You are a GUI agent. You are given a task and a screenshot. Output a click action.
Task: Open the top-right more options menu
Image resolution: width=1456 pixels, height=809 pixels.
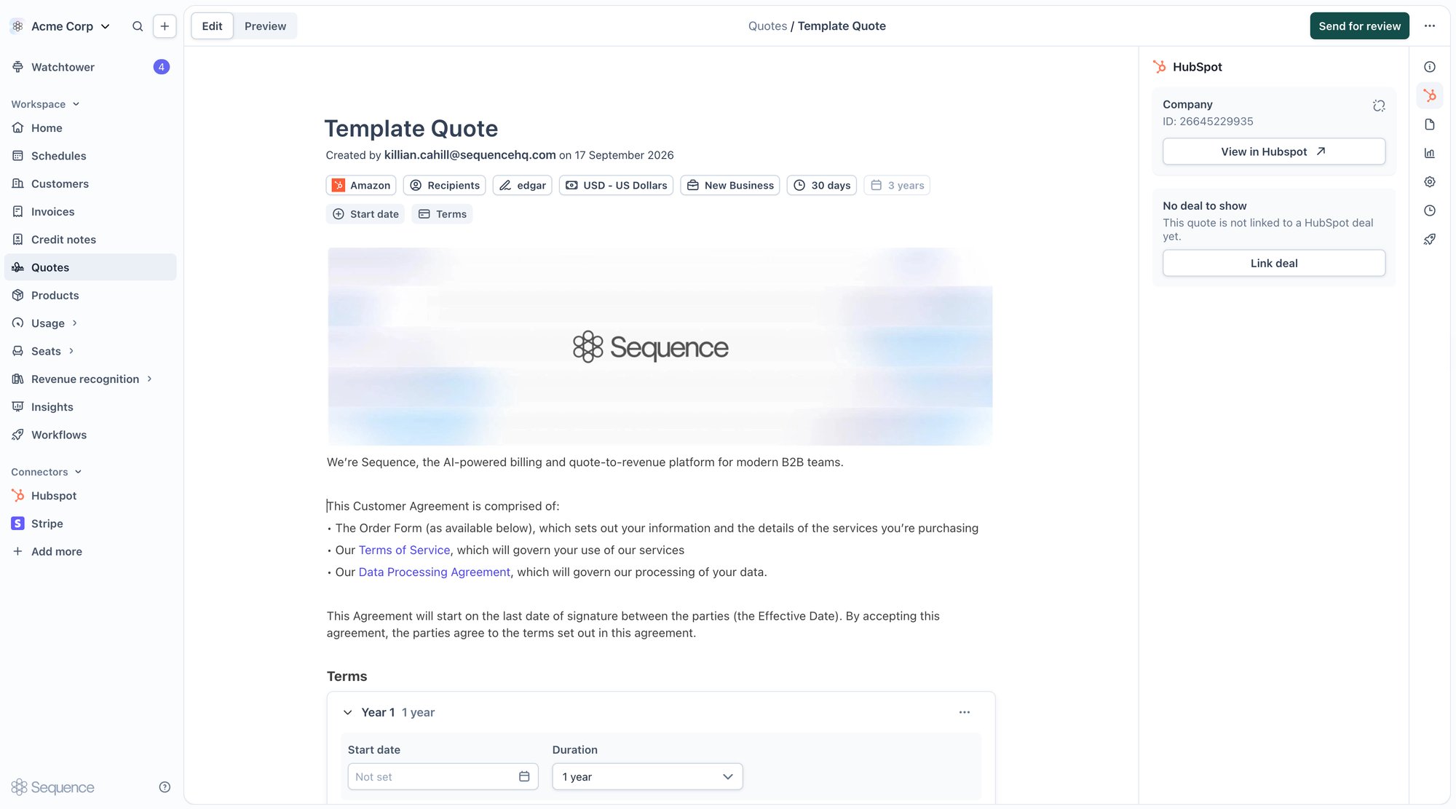[1430, 26]
